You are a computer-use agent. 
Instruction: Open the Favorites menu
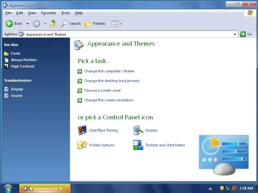[x=49, y=13]
